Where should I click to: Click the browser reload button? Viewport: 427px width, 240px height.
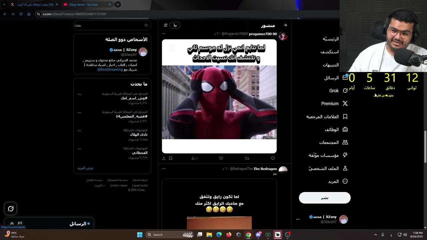tap(21, 14)
